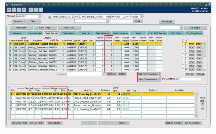Click the order list vertical scrollbar track

pyautogui.click(x=204, y=57)
